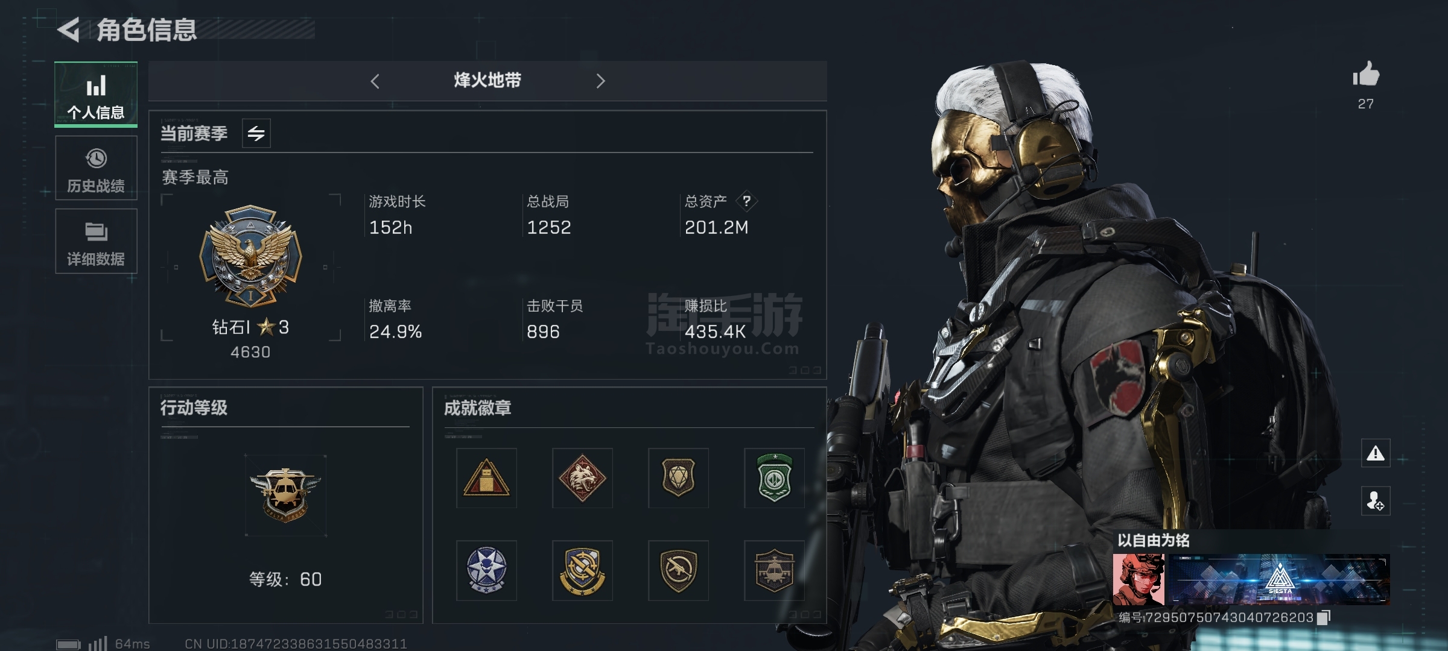This screenshot has height=651, width=1448.
Task: Open the 详细数据 tab
Action: pyautogui.click(x=96, y=241)
